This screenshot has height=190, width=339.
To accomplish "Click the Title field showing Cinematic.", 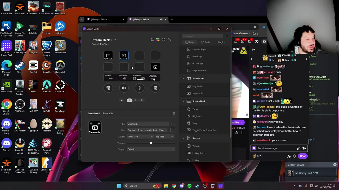I will tap(148, 124).
